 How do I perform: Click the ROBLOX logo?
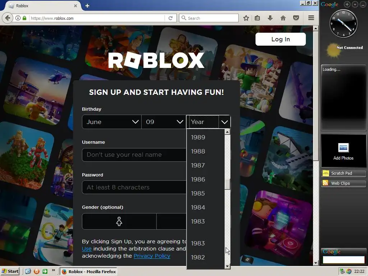(156, 60)
